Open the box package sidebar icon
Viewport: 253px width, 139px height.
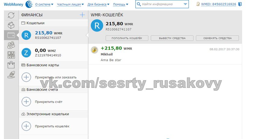11,25
